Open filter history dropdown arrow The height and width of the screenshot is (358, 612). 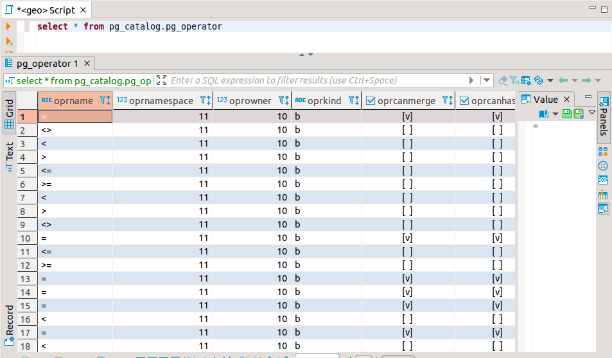click(x=487, y=80)
